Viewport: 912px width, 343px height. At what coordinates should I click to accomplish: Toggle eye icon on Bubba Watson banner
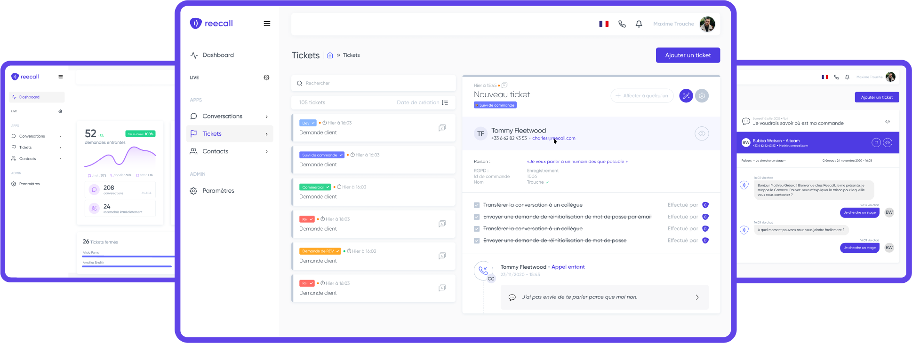click(x=888, y=142)
